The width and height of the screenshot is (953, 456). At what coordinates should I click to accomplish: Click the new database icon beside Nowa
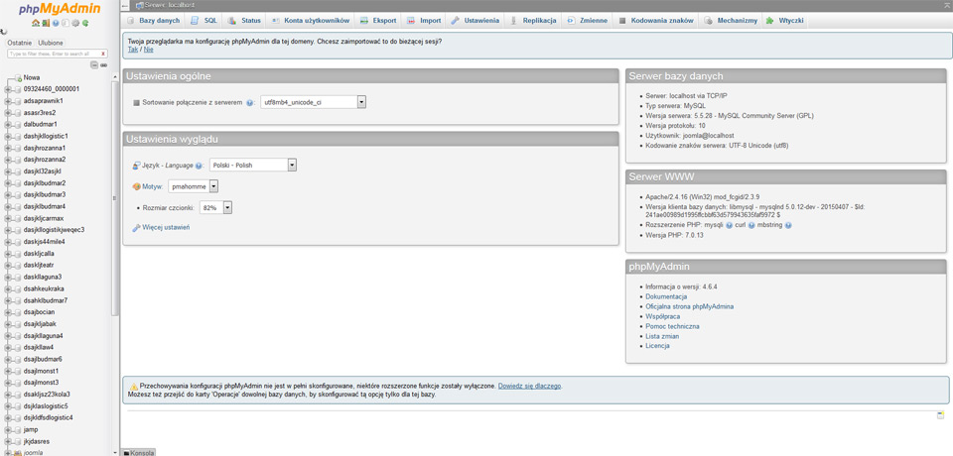click(18, 77)
